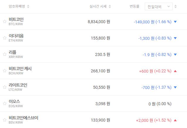Screen dimensions: 187x128
Task: Sort by 실시간 시세 column arrows
Action: (x=110, y=6)
